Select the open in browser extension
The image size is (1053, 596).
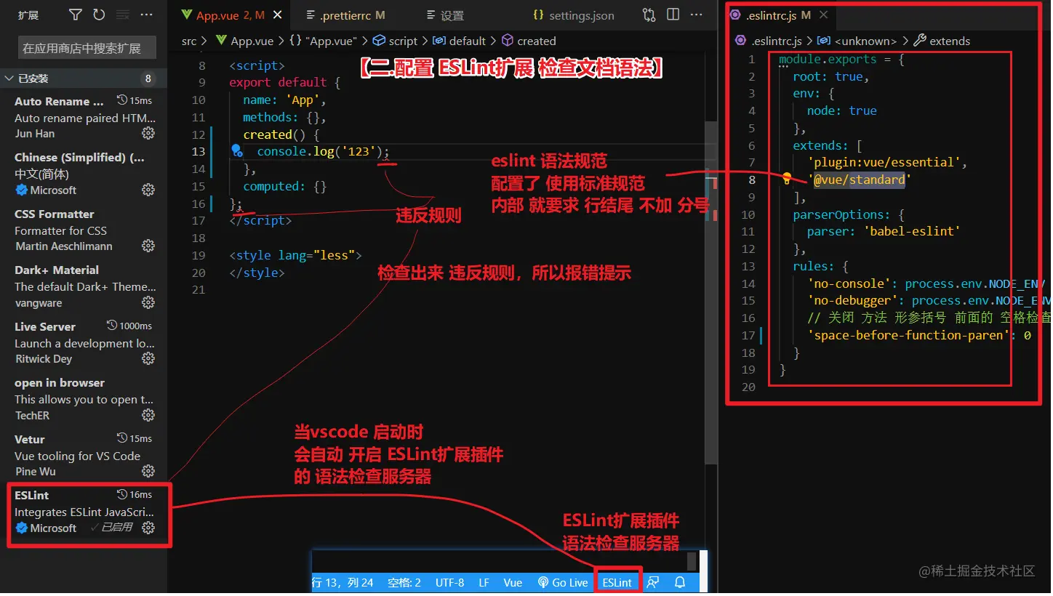[x=84, y=398]
